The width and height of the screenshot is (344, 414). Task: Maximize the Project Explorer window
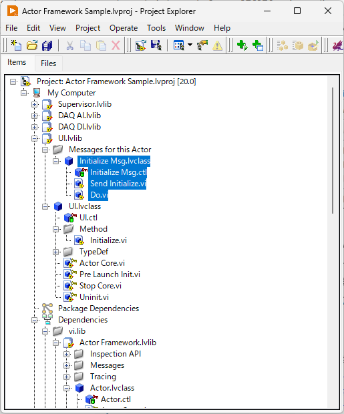(x=297, y=11)
